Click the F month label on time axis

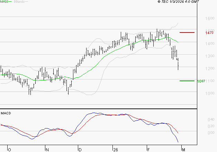click(148, 150)
